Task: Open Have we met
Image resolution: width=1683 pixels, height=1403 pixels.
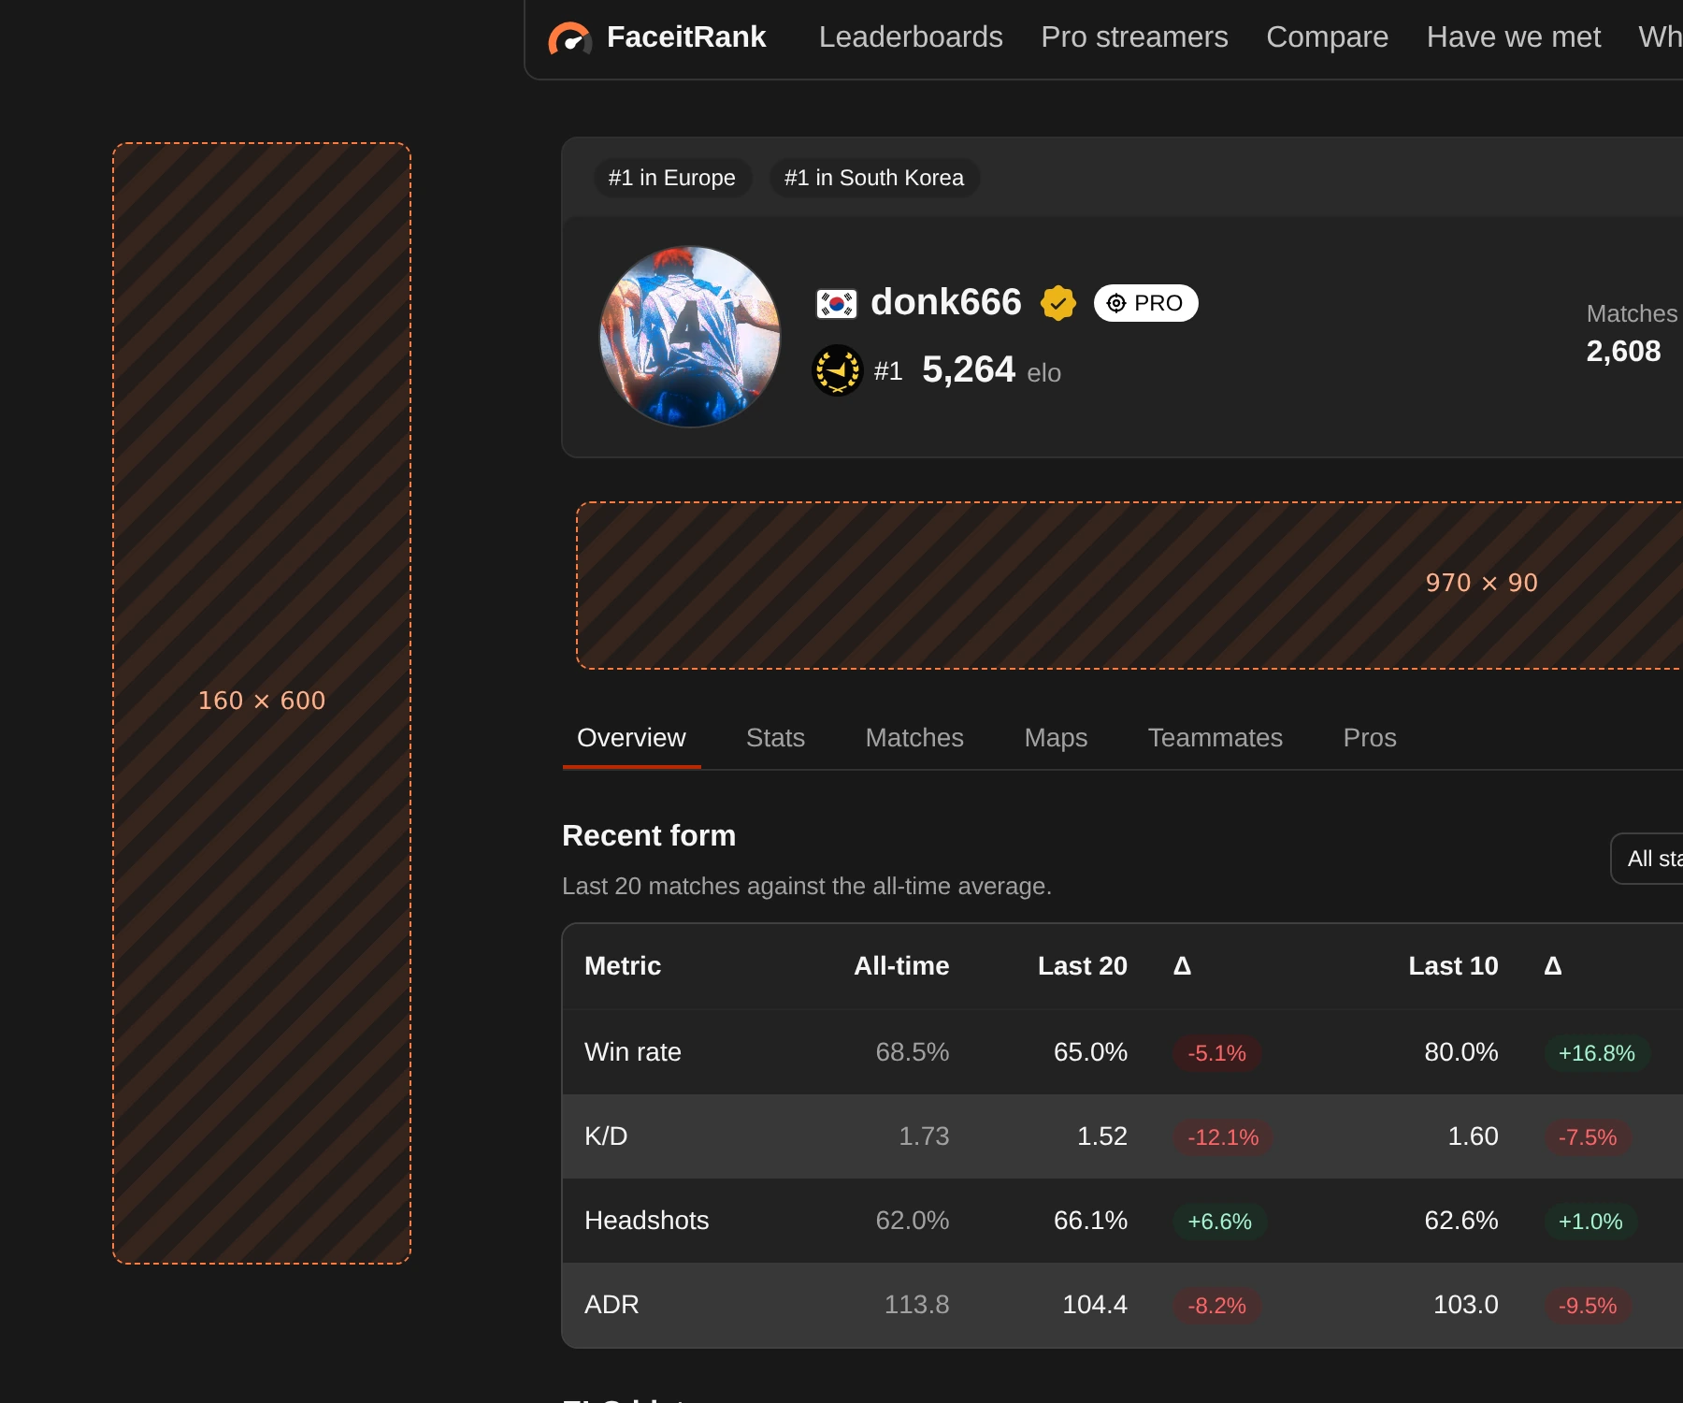Action: tap(1513, 36)
